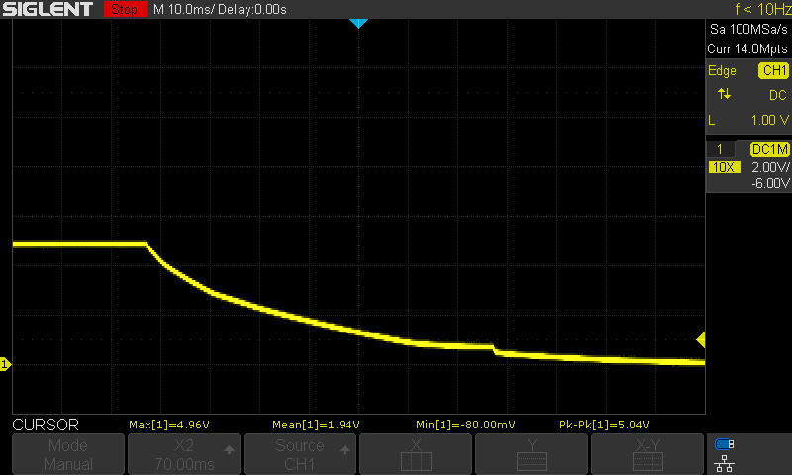Click the Min[1]=-80.00mV measurement
792x475 pixels.
465,426
